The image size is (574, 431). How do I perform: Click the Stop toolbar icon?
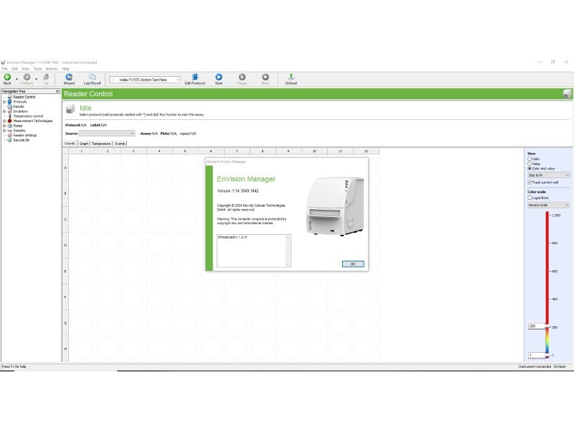pyautogui.click(x=265, y=77)
